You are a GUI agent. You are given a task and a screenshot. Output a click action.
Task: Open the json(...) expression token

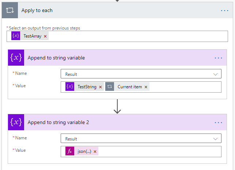84,151
